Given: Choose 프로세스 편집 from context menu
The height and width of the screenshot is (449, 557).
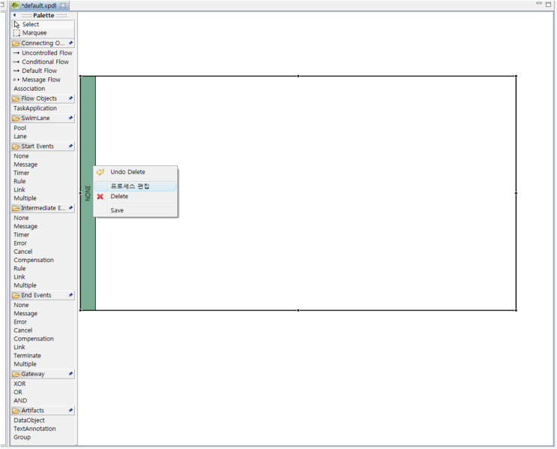Looking at the screenshot, I should coord(136,186).
